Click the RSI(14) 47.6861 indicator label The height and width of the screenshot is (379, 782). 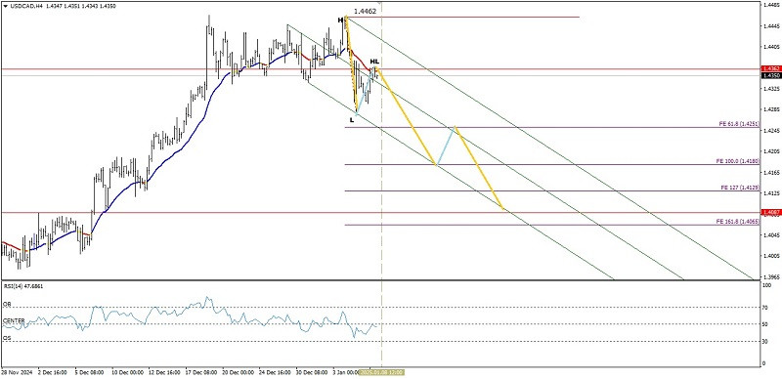click(x=22, y=286)
